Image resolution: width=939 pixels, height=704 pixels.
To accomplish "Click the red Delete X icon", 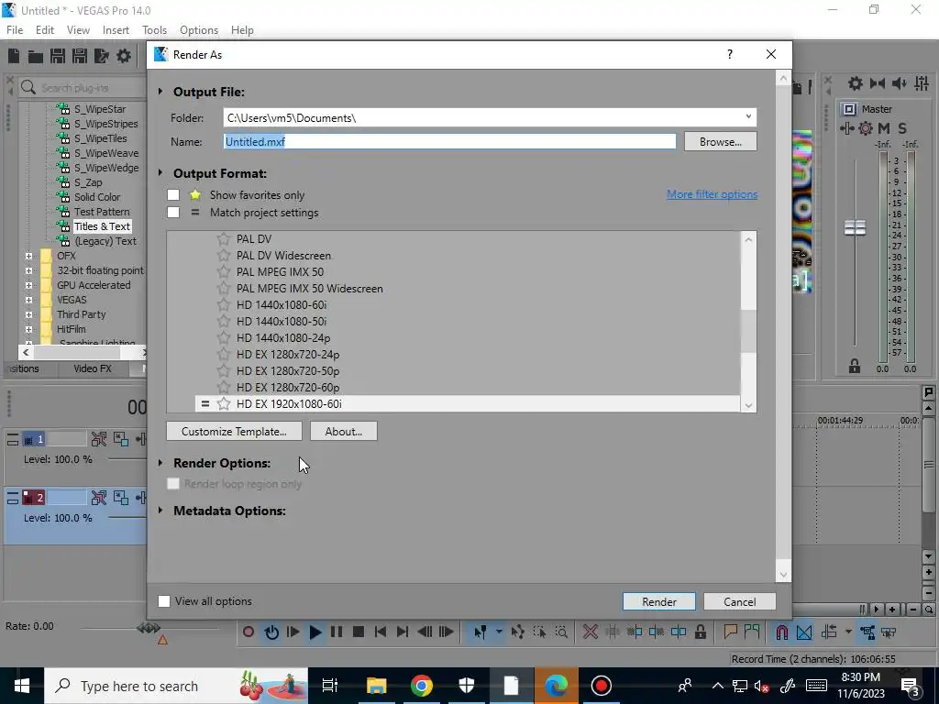I will point(591,632).
